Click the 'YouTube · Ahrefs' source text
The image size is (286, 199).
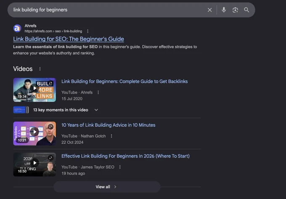[77, 92]
